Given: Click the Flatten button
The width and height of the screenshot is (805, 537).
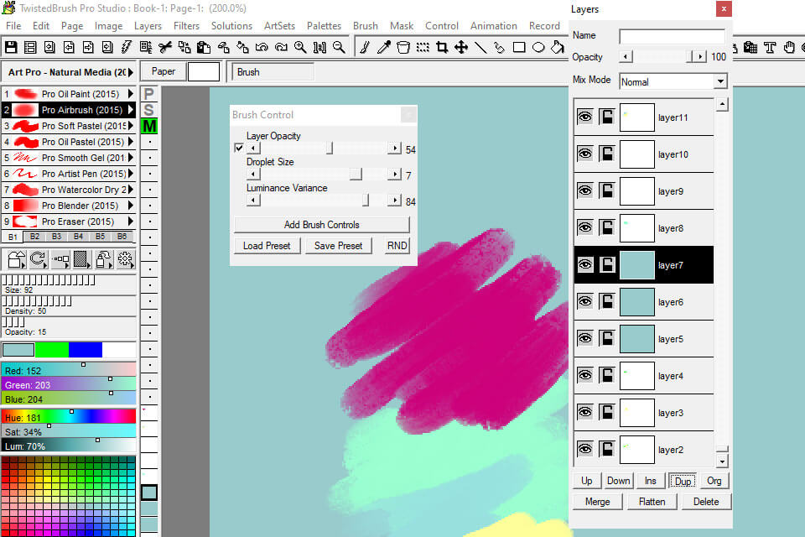Looking at the screenshot, I should pos(652,502).
